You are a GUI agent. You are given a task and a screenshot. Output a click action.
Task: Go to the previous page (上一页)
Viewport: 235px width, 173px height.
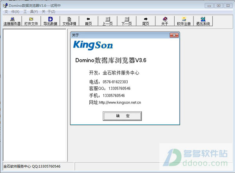coord(107,21)
